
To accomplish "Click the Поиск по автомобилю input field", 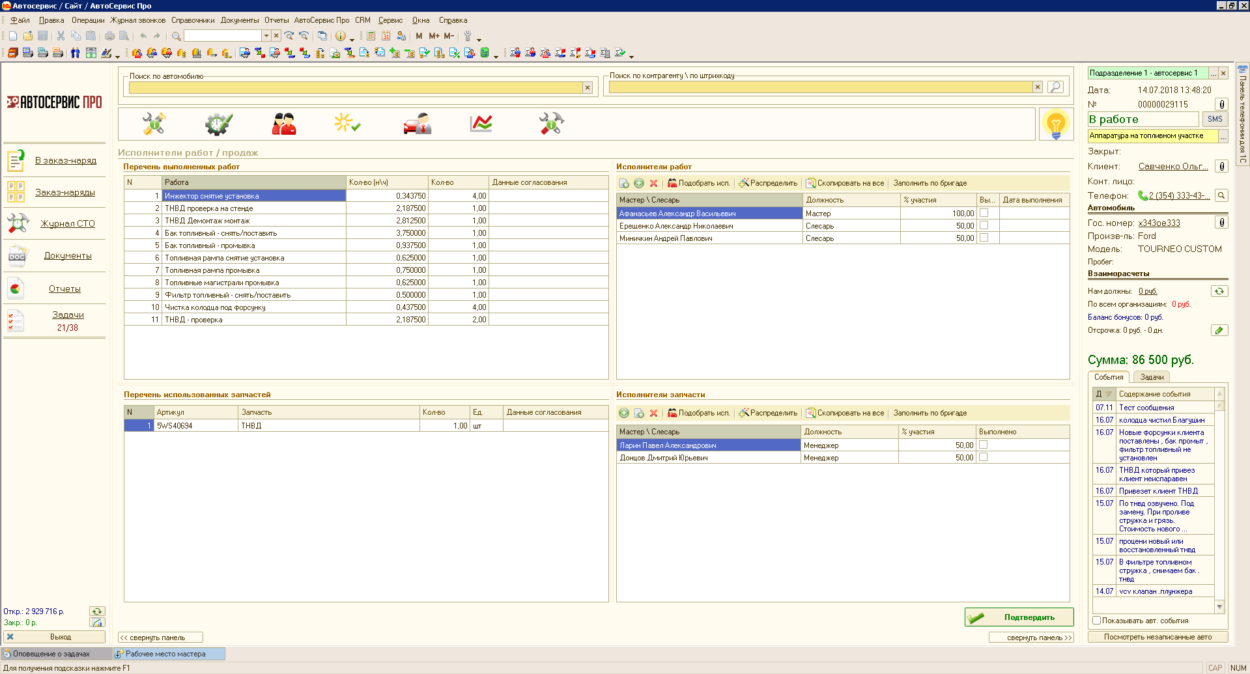I will 355,87.
